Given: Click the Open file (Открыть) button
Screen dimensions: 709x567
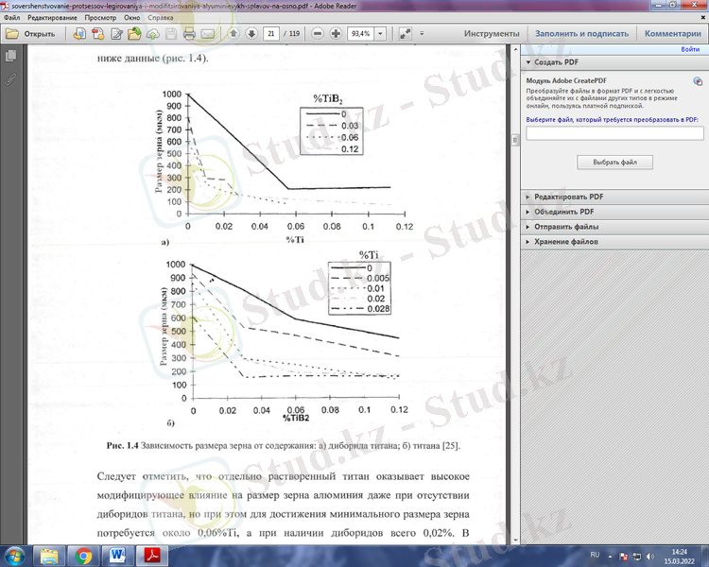Looking at the screenshot, I should click(x=30, y=33).
